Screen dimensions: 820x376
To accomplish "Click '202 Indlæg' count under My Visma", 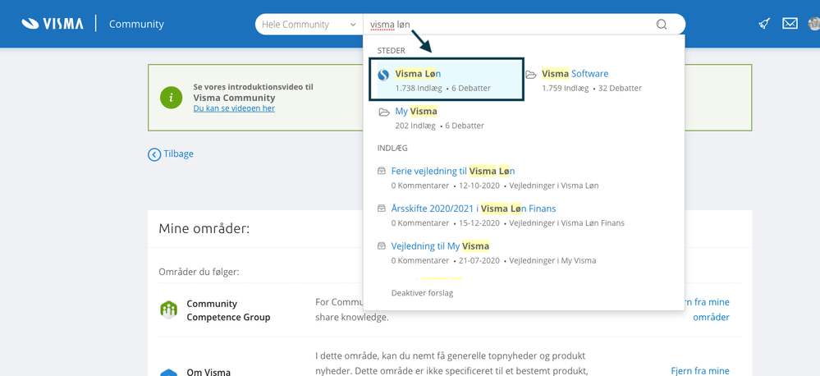I will pyautogui.click(x=415, y=126).
